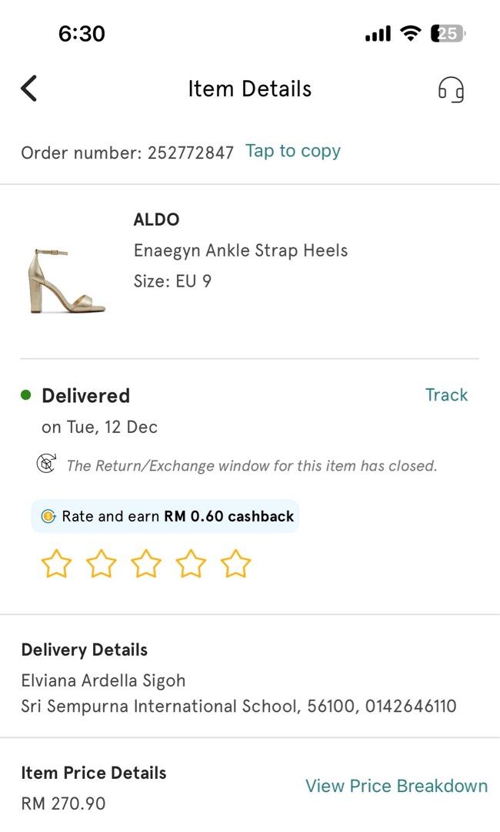Tap the delivery address line

coord(239,706)
